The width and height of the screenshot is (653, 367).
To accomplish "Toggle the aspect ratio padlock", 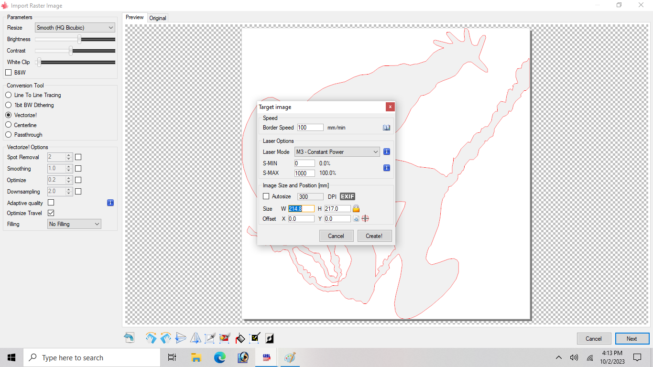I will point(356,208).
